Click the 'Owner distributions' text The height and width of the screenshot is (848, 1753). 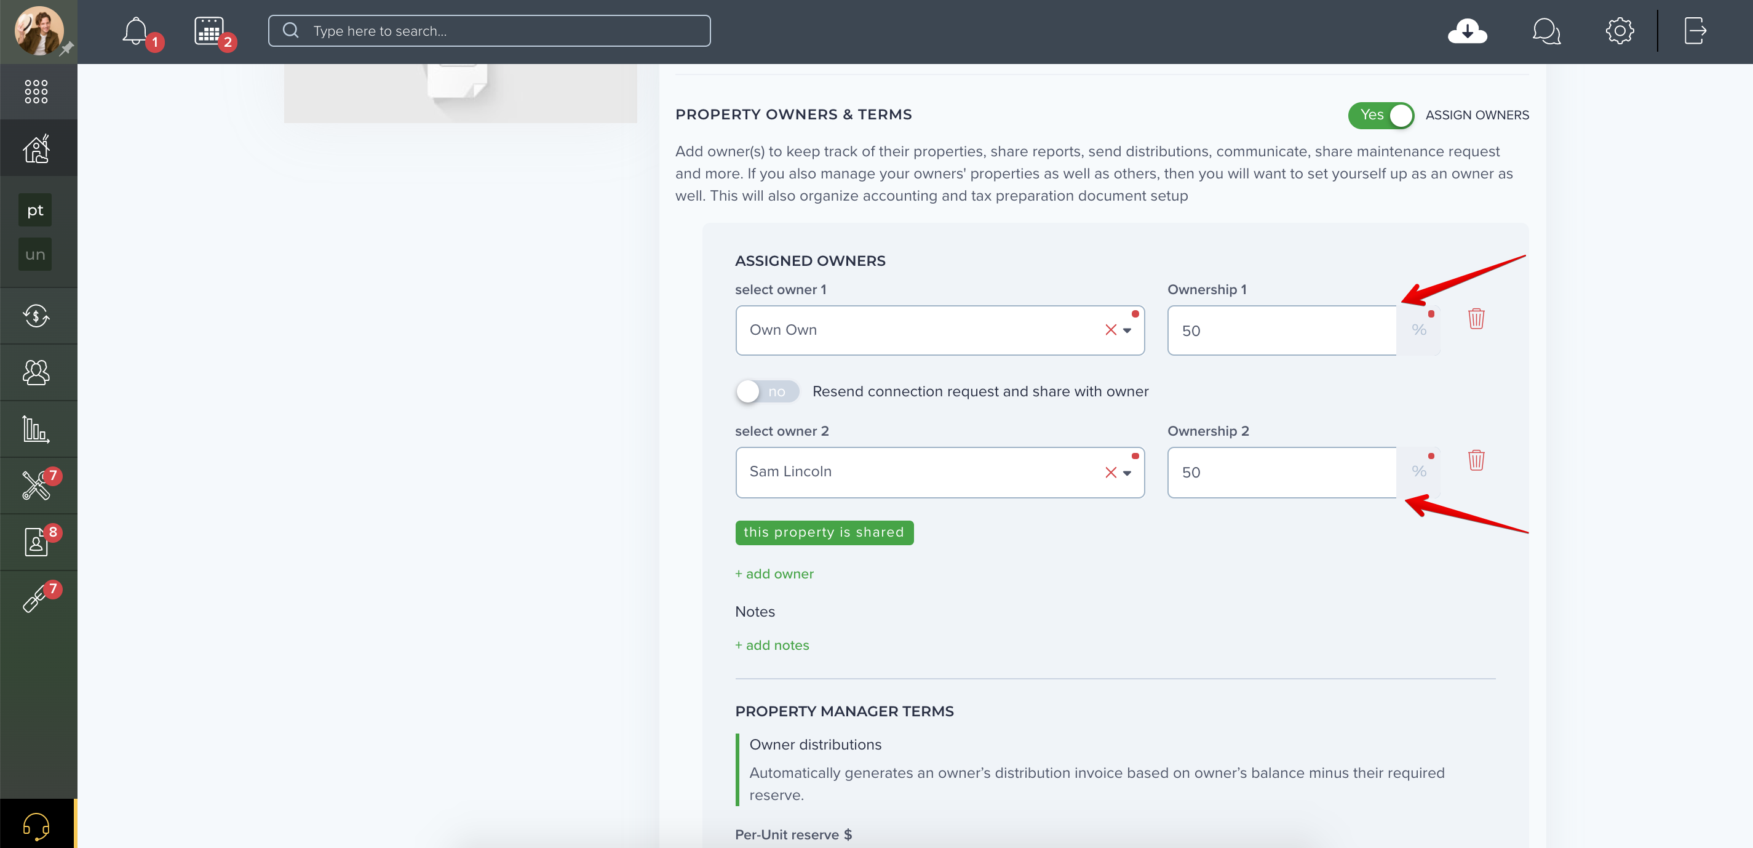coord(814,745)
